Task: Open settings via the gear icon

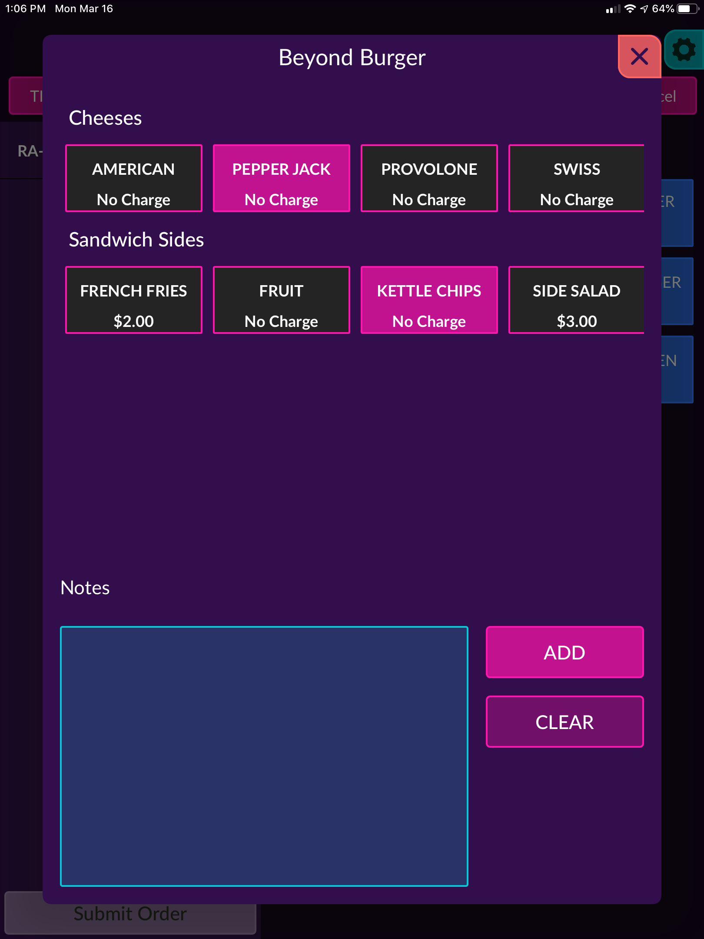Action: (x=684, y=50)
